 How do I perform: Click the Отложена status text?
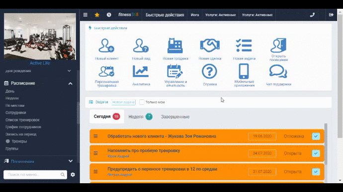point(294,136)
